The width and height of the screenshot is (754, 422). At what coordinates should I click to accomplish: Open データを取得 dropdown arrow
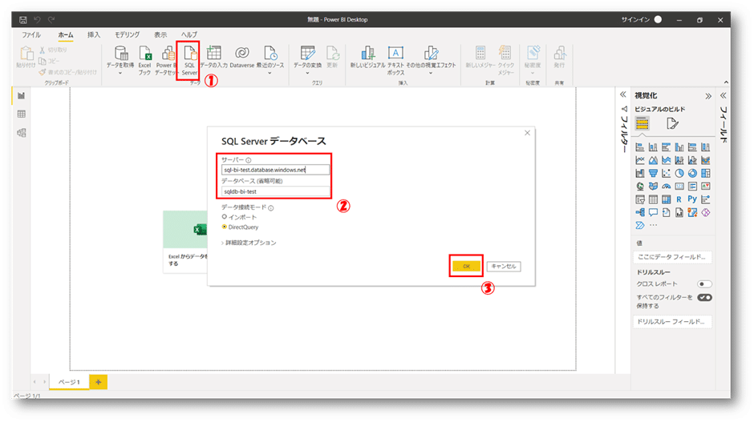tap(120, 74)
